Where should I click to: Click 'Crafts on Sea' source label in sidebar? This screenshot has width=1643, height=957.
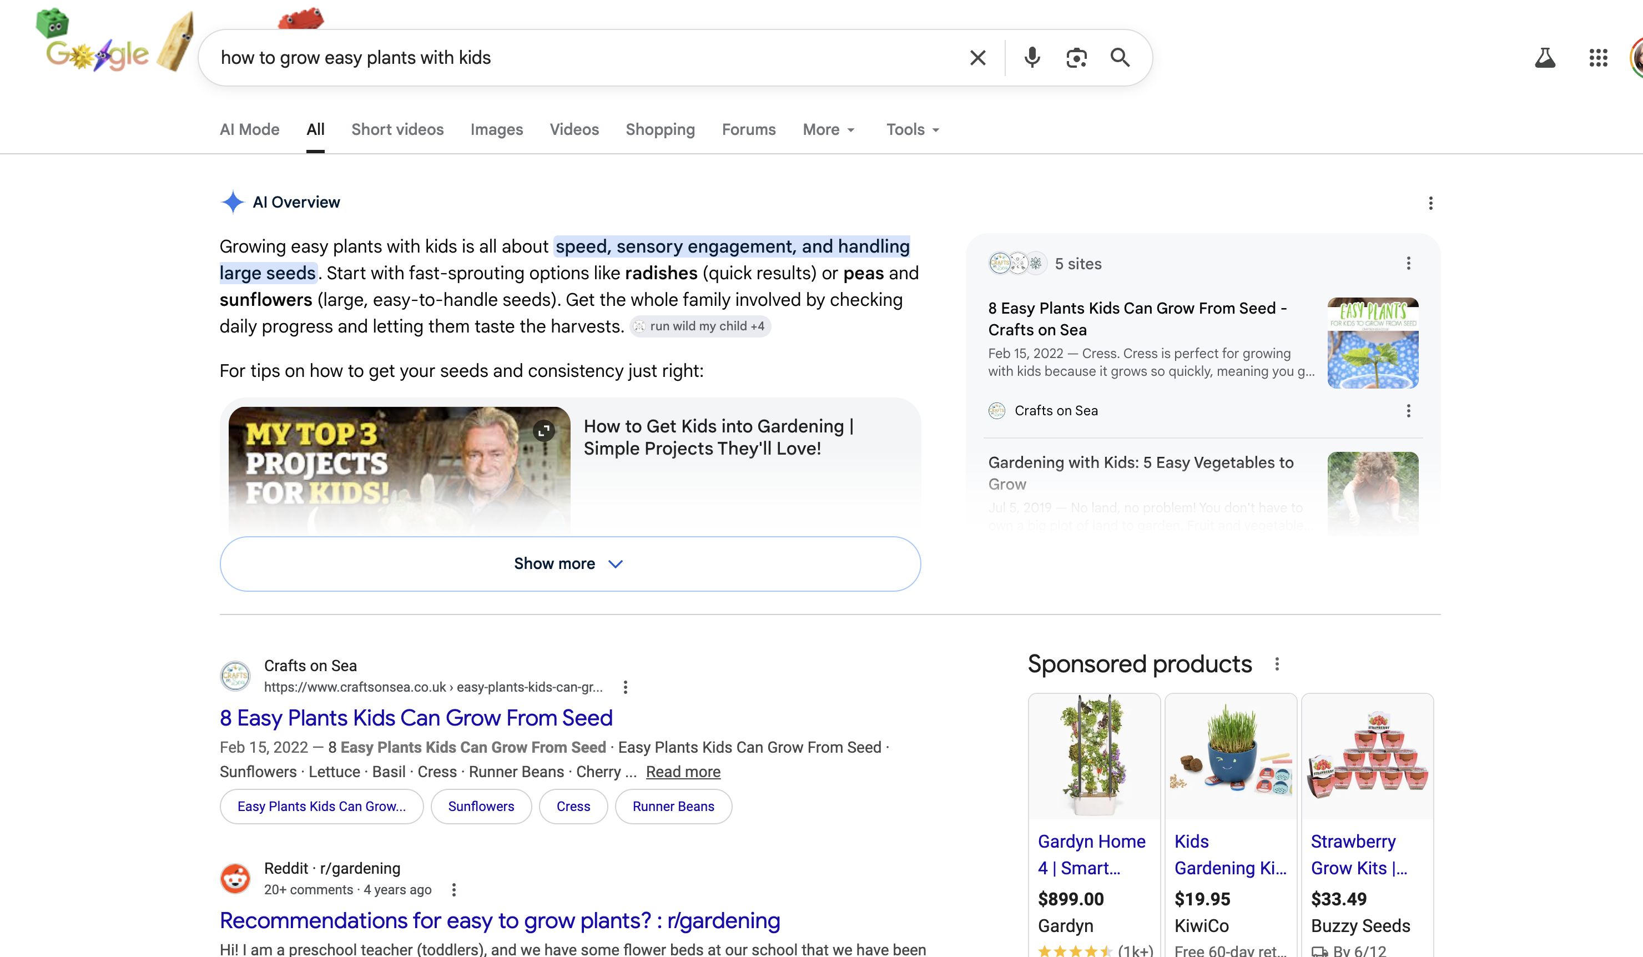1056,411
